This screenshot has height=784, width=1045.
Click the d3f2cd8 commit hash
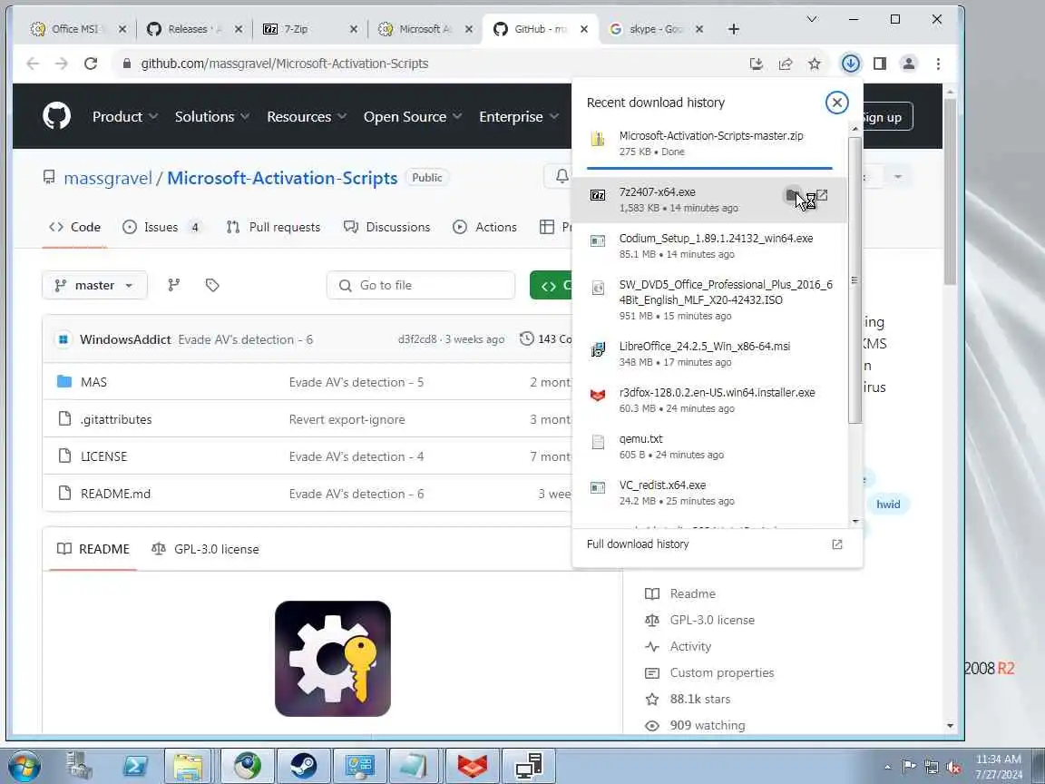tap(417, 339)
